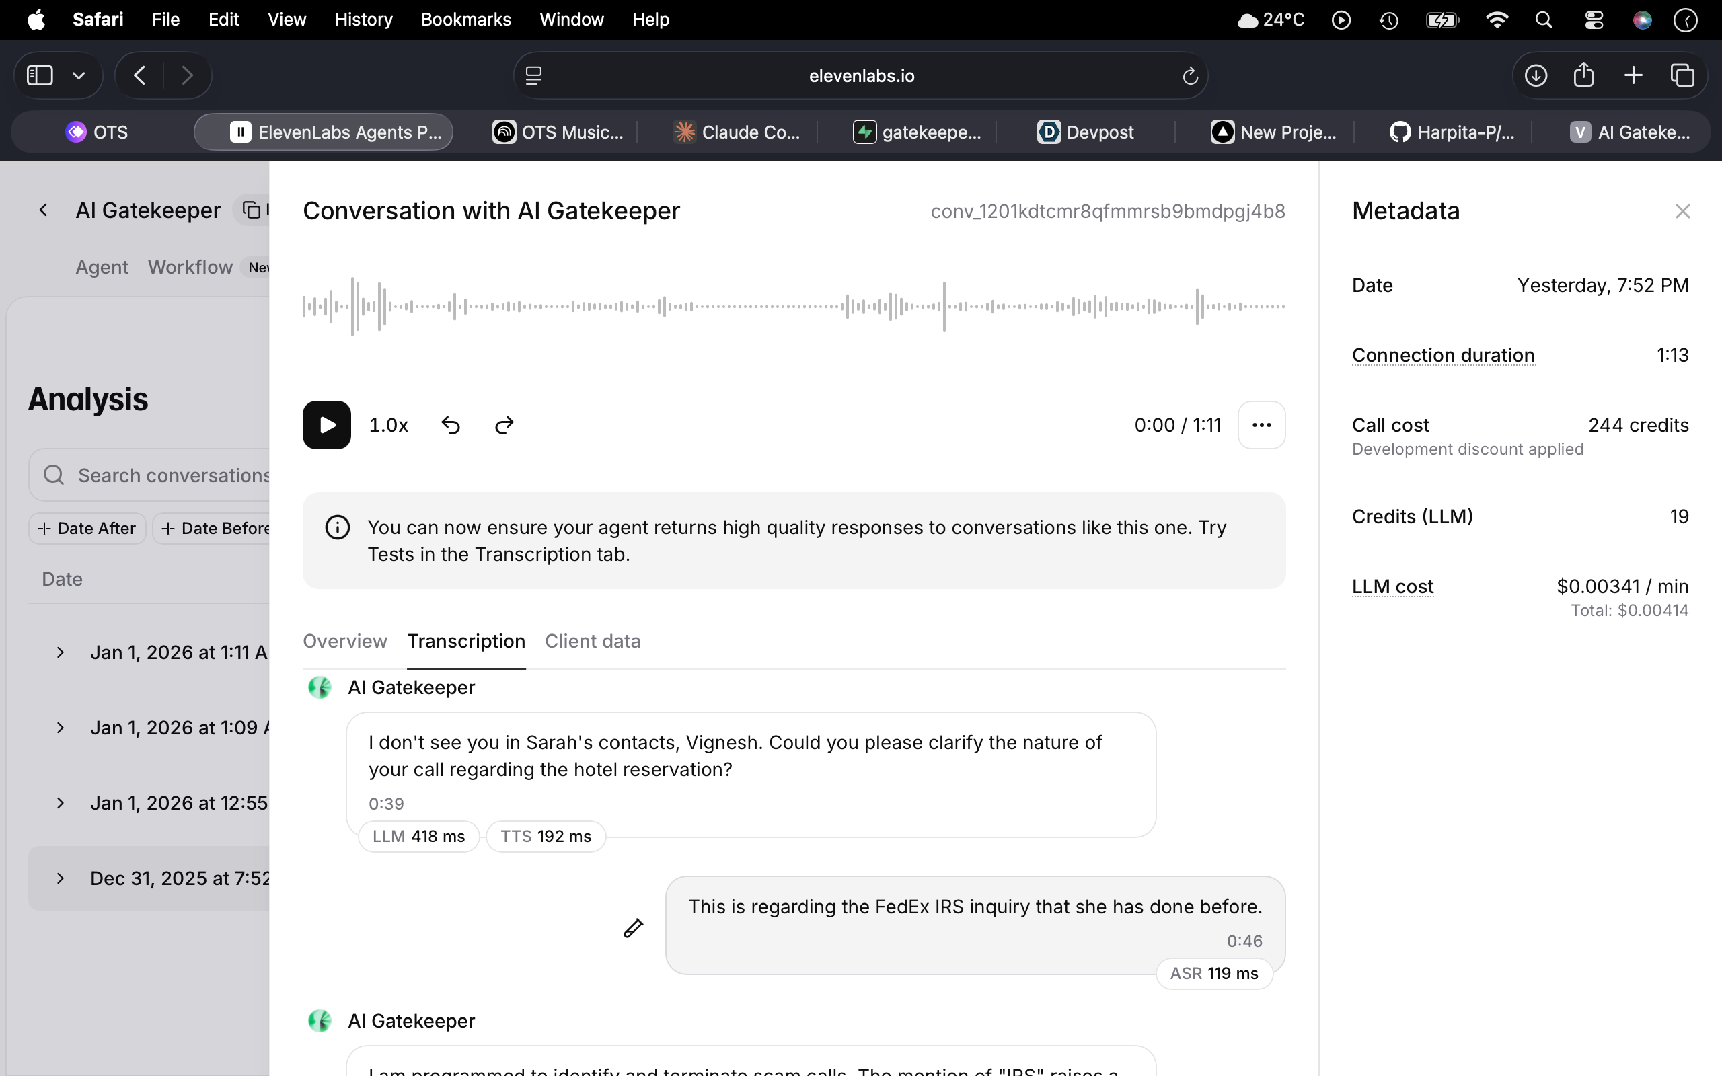Screen dimensions: 1722x1076
Task: Open the File menu
Action: point(165,20)
